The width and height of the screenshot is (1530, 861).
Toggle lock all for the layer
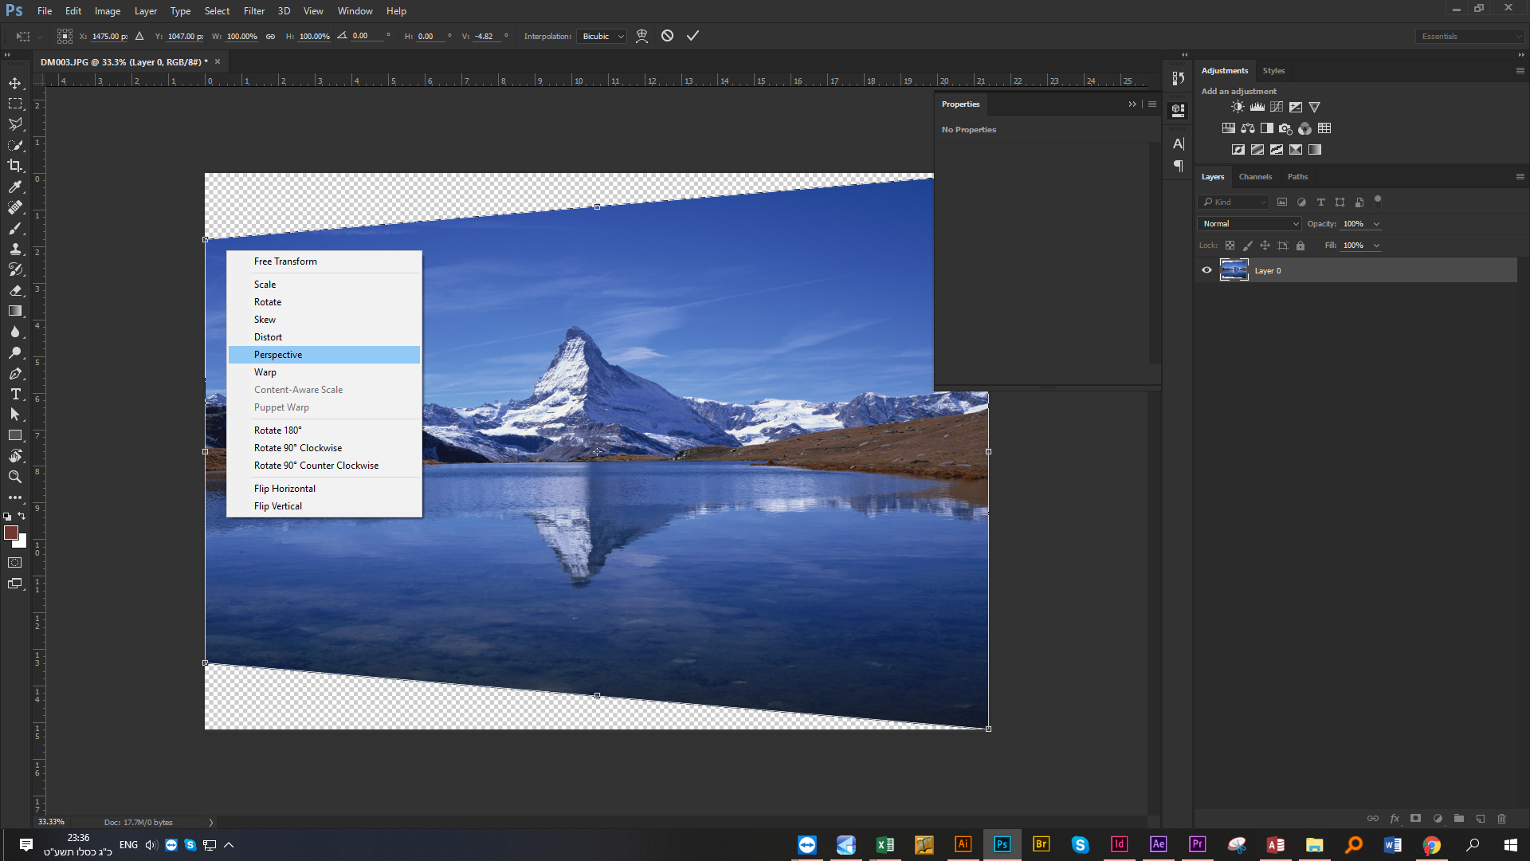[x=1300, y=246]
